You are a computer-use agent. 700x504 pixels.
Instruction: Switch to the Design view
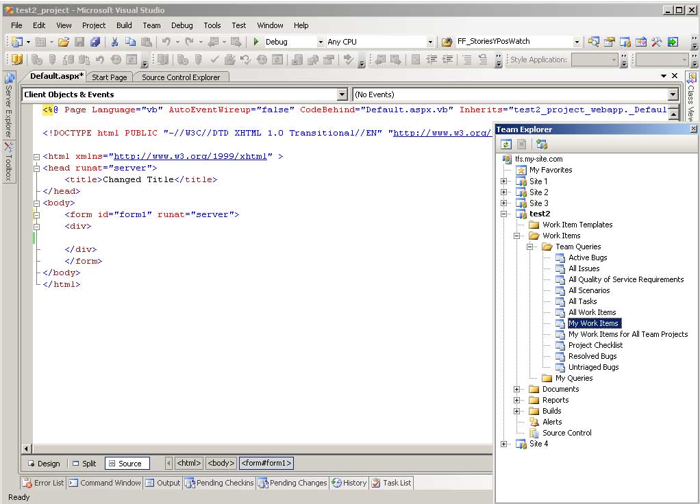tap(45, 464)
